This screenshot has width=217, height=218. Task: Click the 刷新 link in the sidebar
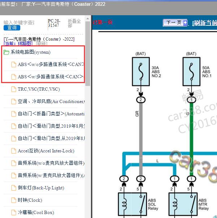click(42, 44)
